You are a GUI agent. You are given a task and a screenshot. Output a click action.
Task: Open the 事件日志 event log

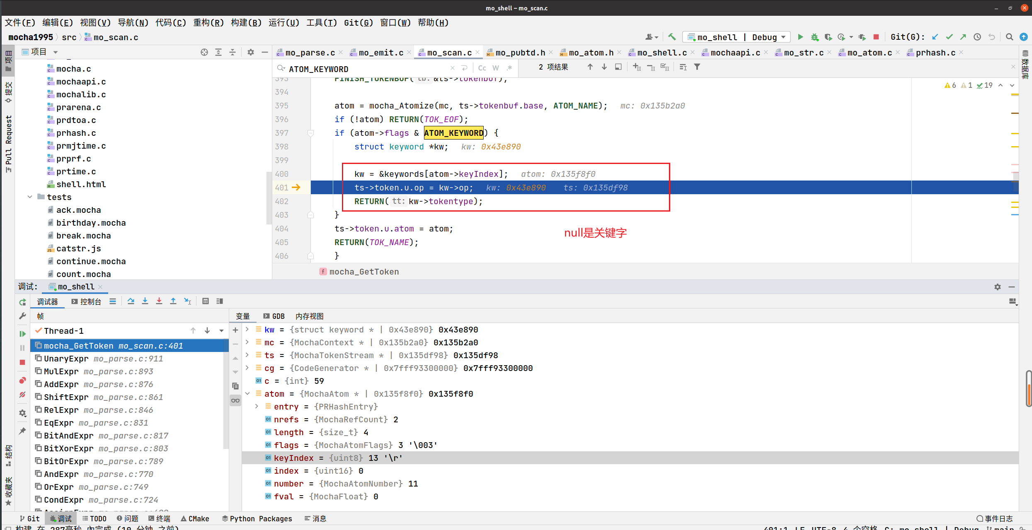[995, 518]
